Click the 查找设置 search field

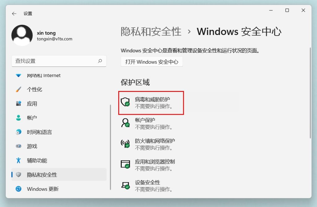59,61
